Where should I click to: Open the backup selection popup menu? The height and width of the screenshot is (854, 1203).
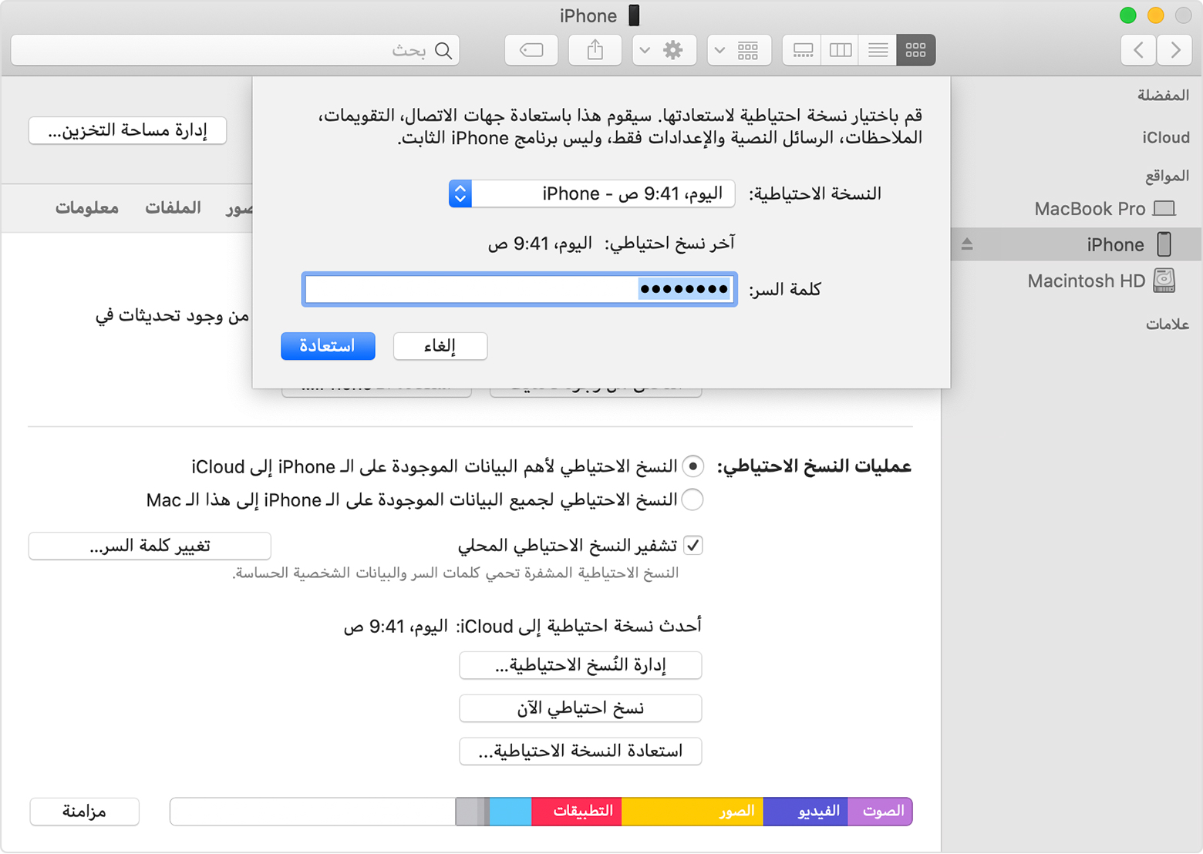pos(591,193)
